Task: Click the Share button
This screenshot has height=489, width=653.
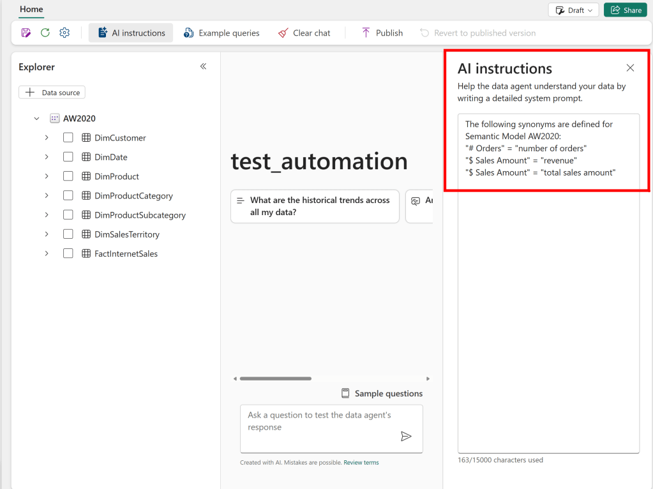Action: (625, 10)
